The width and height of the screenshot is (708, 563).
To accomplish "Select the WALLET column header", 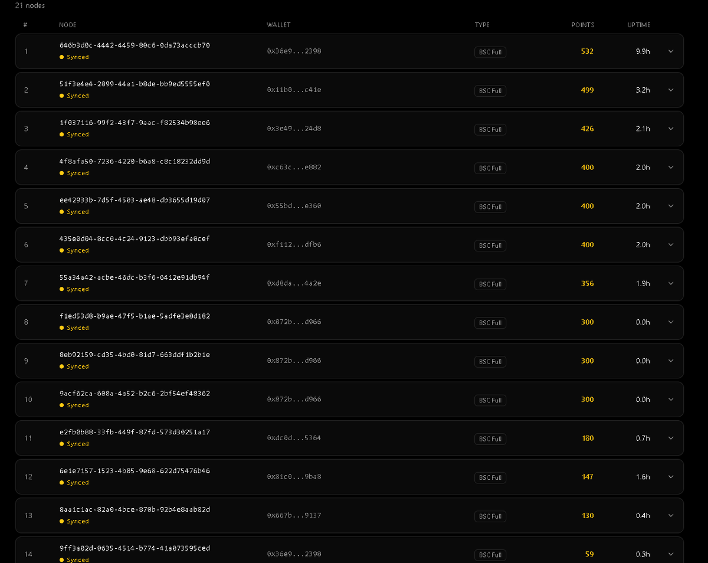I will pos(278,25).
